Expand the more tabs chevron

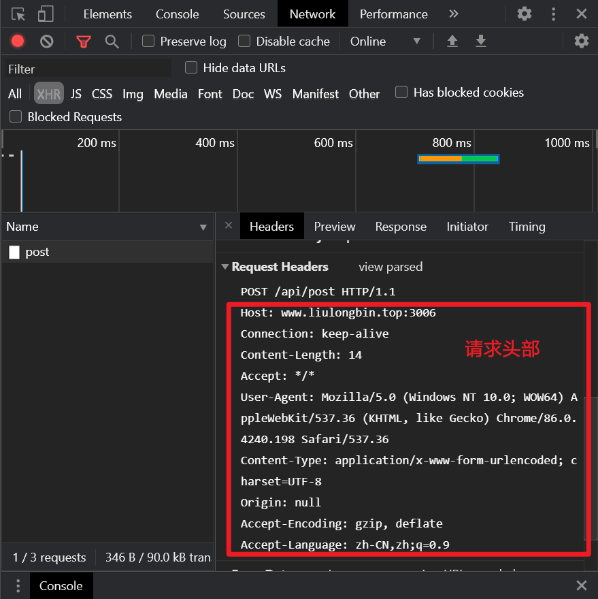[454, 14]
